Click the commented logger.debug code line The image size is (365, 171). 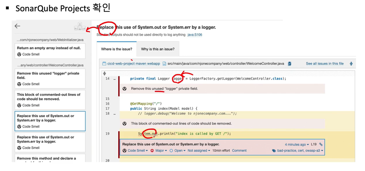pyautogui.click(x=187, y=114)
